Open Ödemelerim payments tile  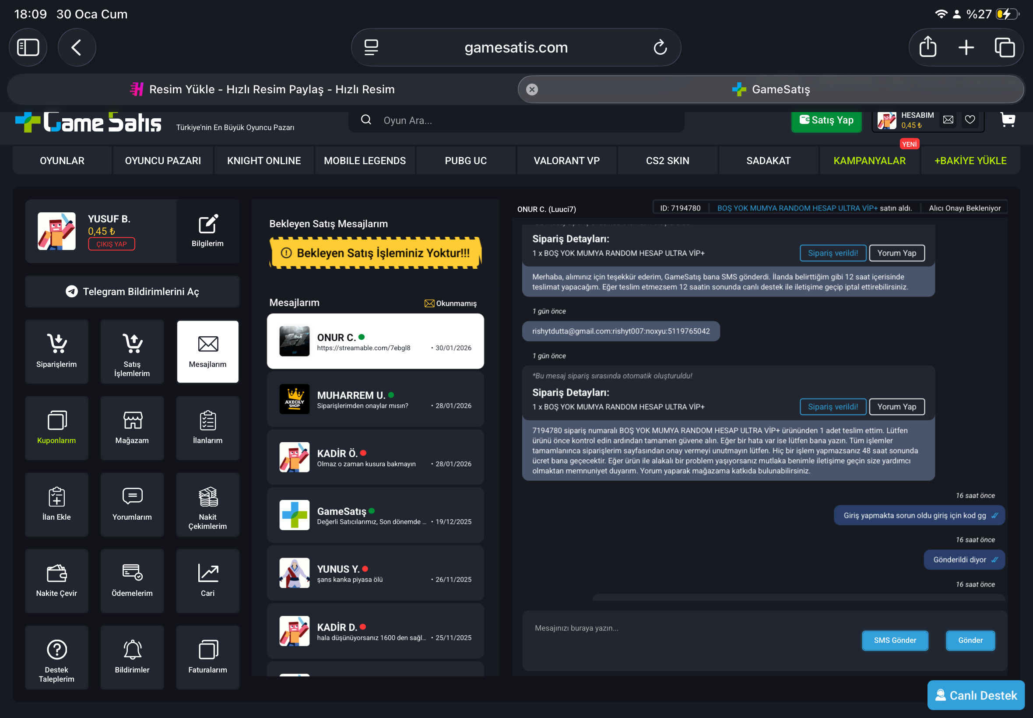point(132,581)
